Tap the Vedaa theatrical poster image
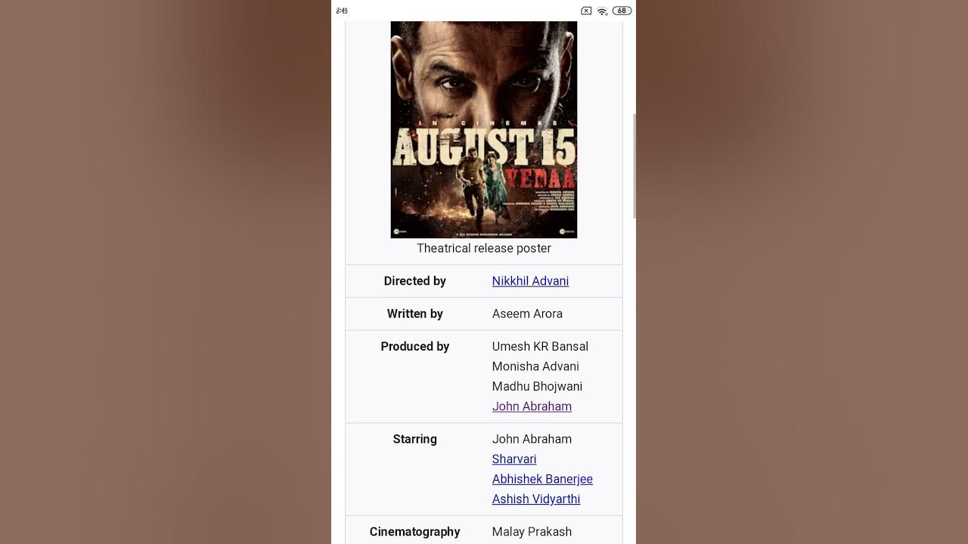Screen dimensions: 968x544 pyautogui.click(x=484, y=129)
